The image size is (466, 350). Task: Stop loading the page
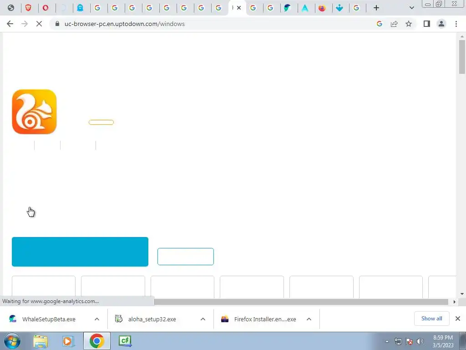coord(39,24)
